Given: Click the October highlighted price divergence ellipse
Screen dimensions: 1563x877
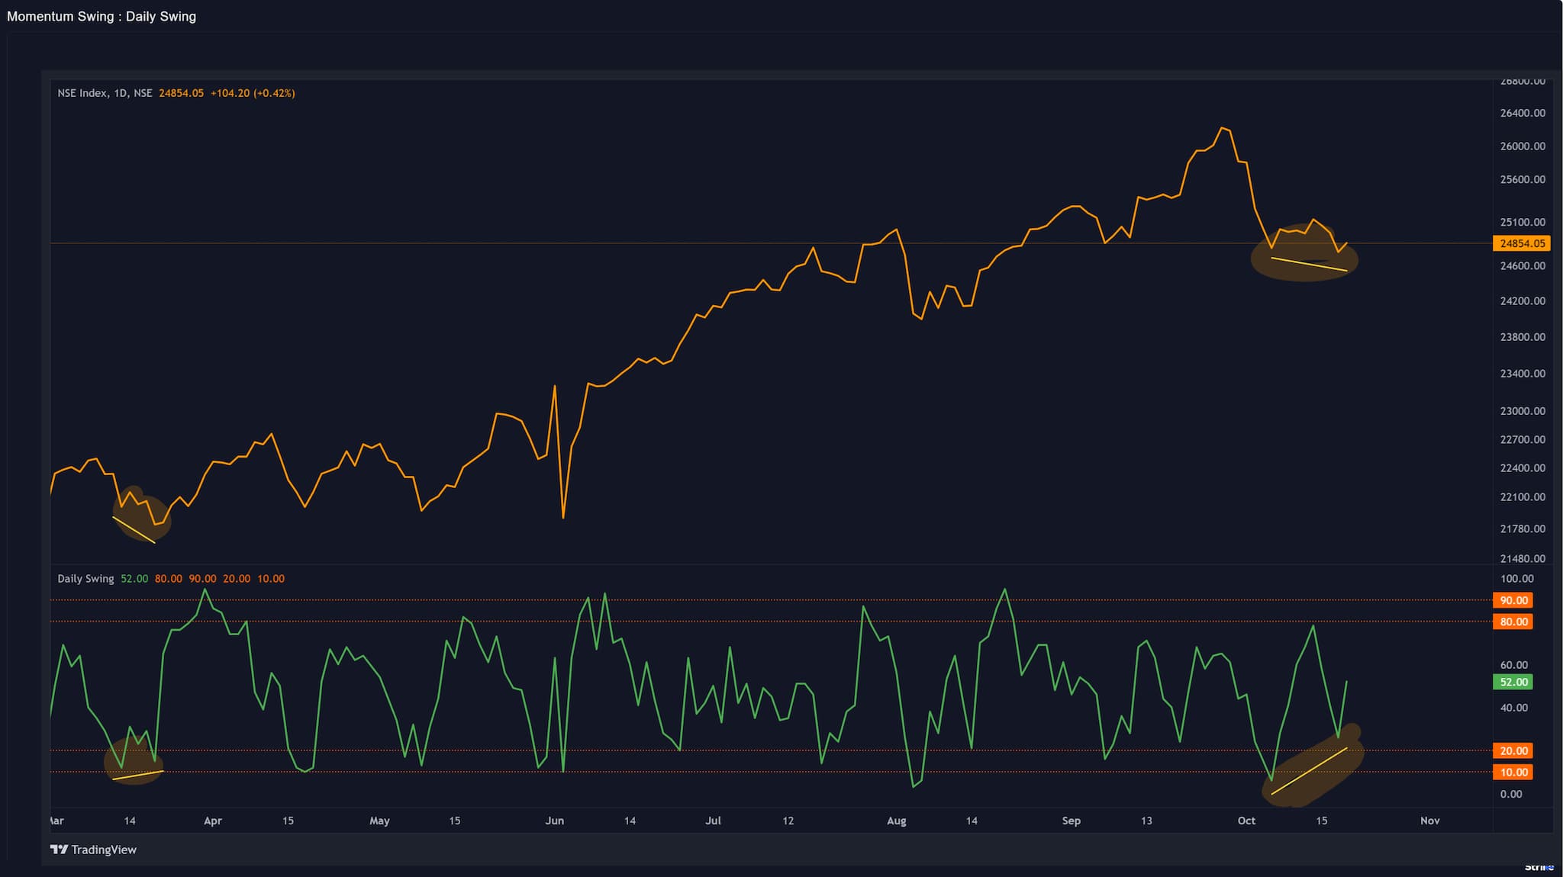Looking at the screenshot, I should 1304,255.
